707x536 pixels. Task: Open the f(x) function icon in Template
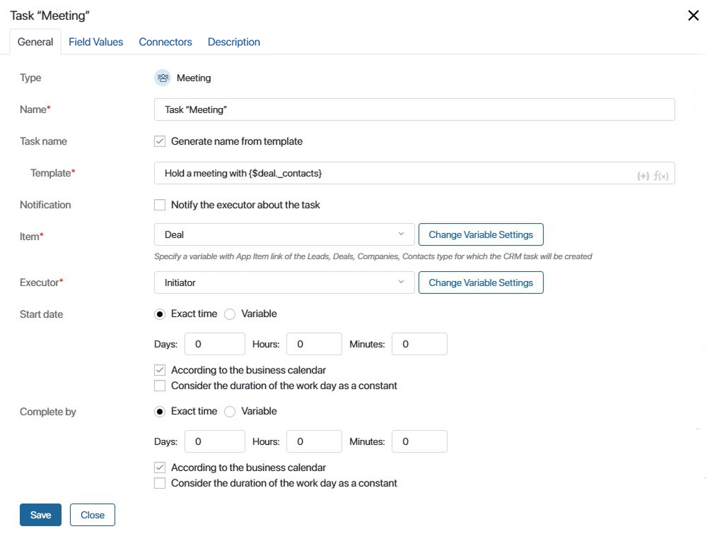click(x=661, y=176)
